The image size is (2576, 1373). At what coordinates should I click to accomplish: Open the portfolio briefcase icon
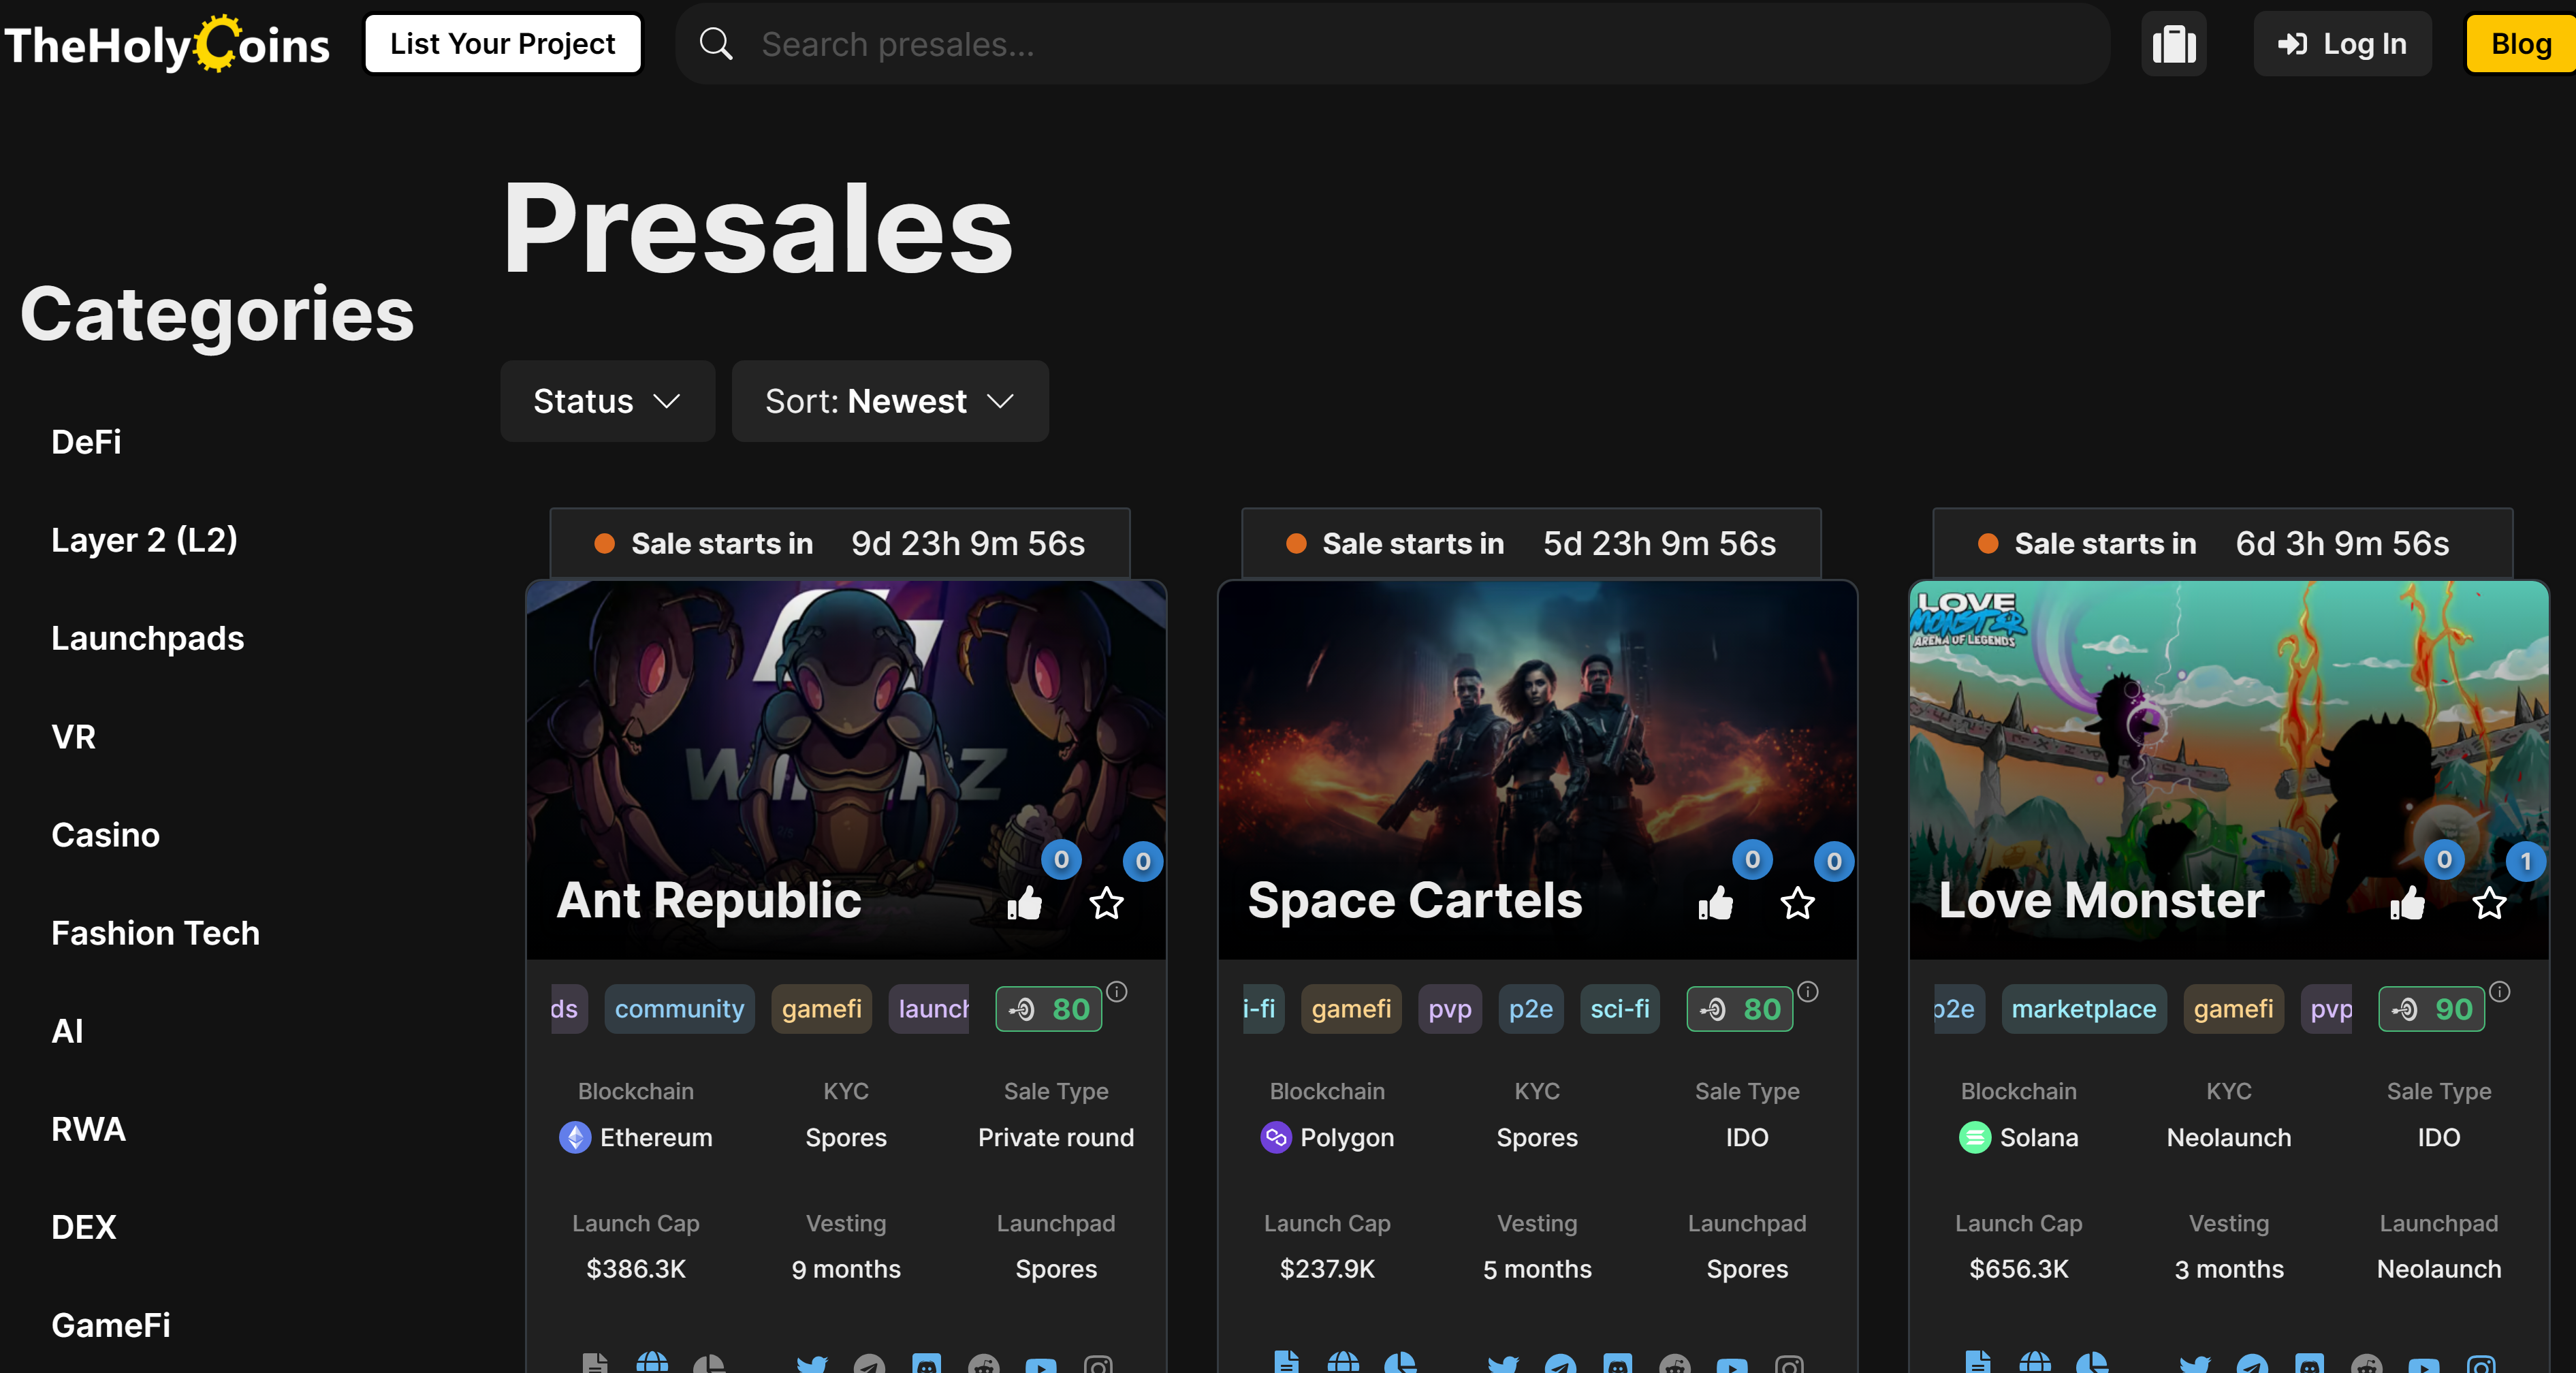pyautogui.click(x=2174, y=44)
